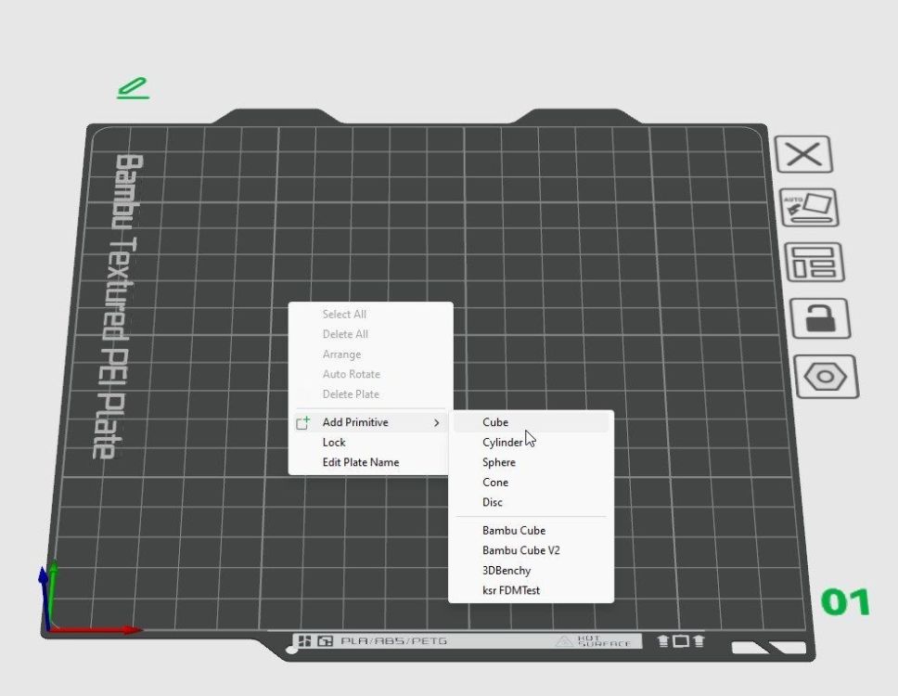Click the arrange objects layout icon
The width and height of the screenshot is (898, 696).
click(815, 262)
